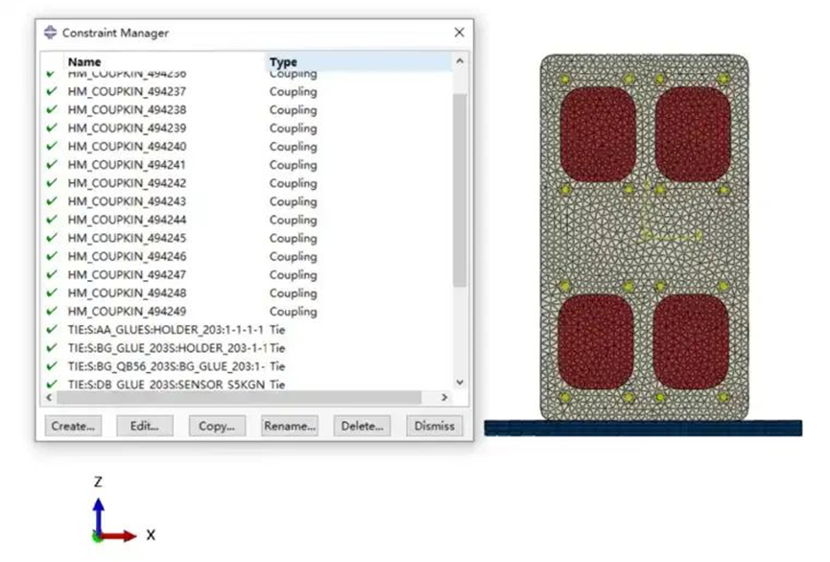Click the Delete... button

tap(362, 426)
